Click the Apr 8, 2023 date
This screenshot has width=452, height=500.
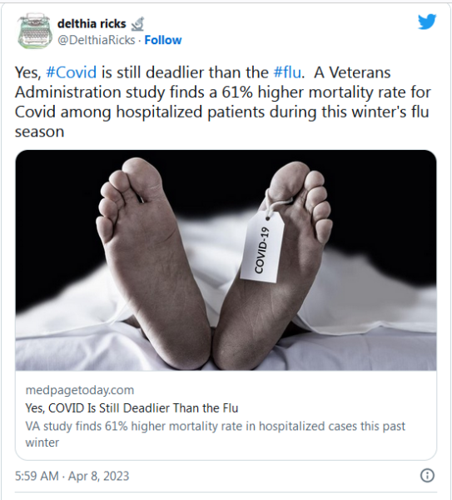click(98, 476)
